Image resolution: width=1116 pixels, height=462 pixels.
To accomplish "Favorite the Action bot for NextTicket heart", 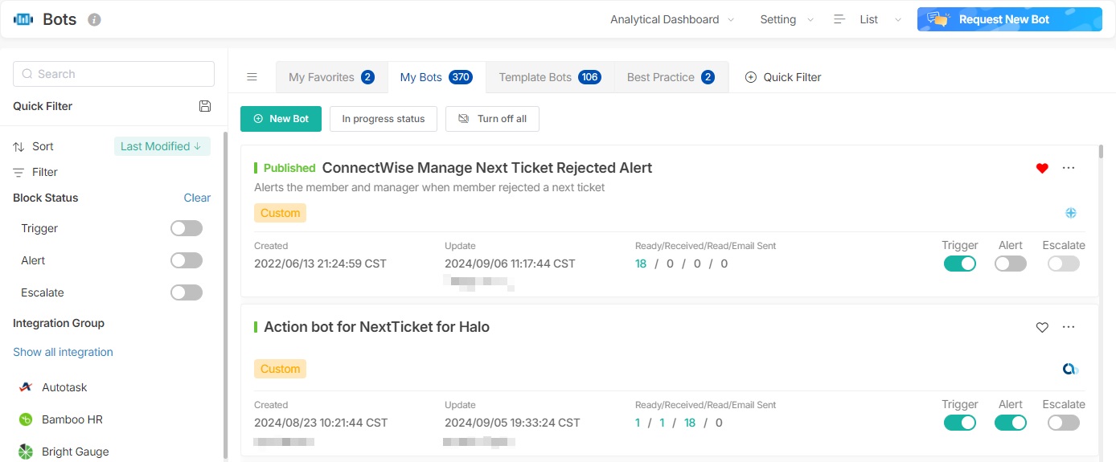I will pos(1042,327).
